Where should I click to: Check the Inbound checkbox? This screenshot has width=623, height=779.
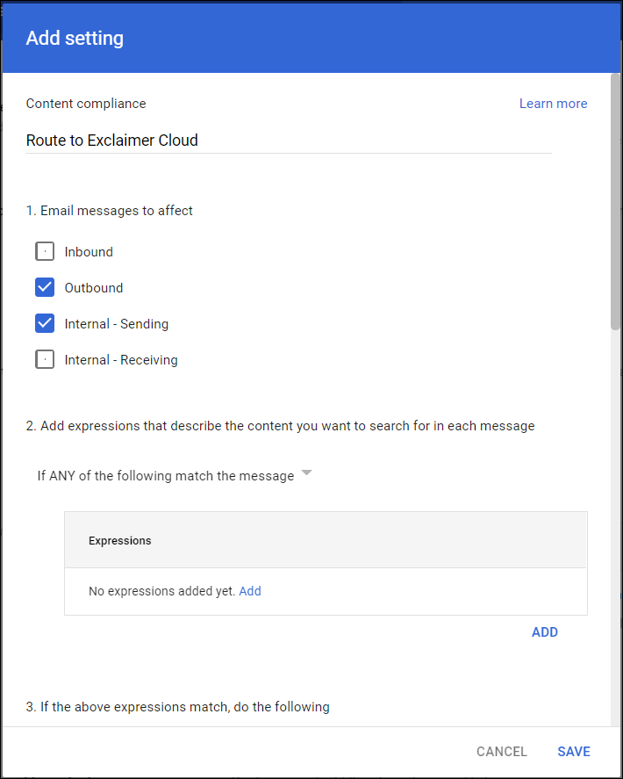[x=45, y=252]
